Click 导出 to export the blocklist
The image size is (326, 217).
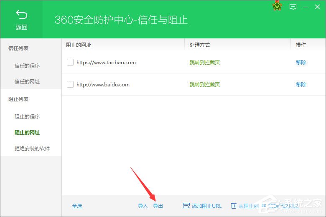pos(158,206)
